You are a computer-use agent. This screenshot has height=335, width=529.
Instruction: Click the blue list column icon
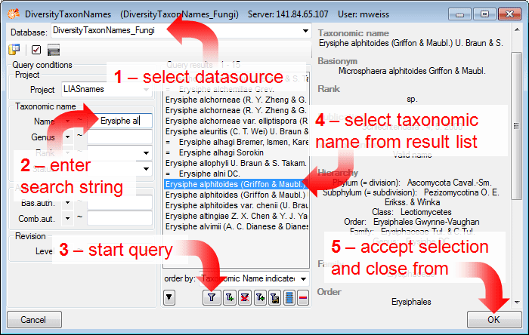289,298
